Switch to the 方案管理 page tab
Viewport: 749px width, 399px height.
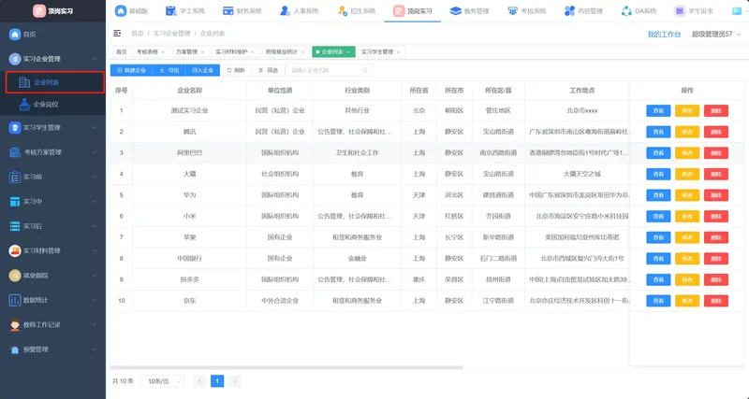186,52
